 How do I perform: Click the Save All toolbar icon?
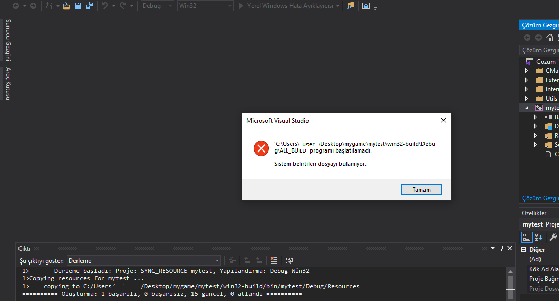[x=89, y=6]
